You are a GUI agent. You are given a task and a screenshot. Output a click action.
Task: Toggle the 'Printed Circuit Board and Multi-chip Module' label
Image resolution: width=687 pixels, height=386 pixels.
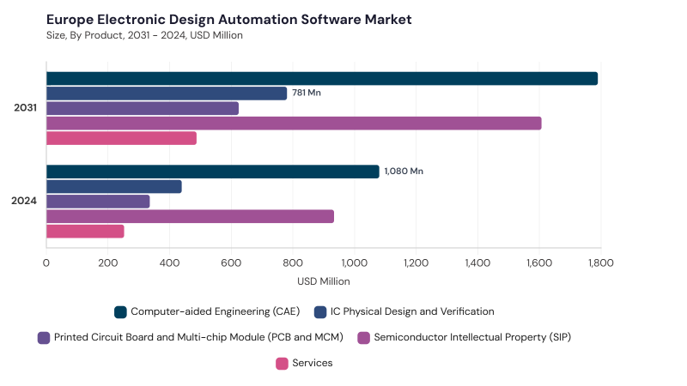click(198, 337)
